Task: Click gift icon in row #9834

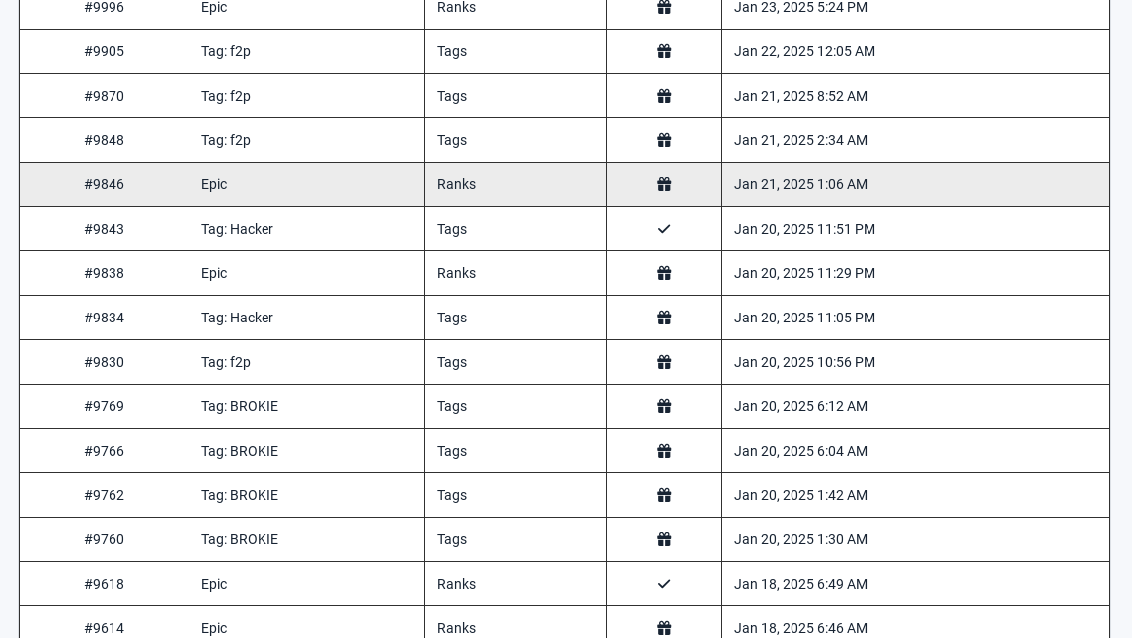Action: pos(664,318)
